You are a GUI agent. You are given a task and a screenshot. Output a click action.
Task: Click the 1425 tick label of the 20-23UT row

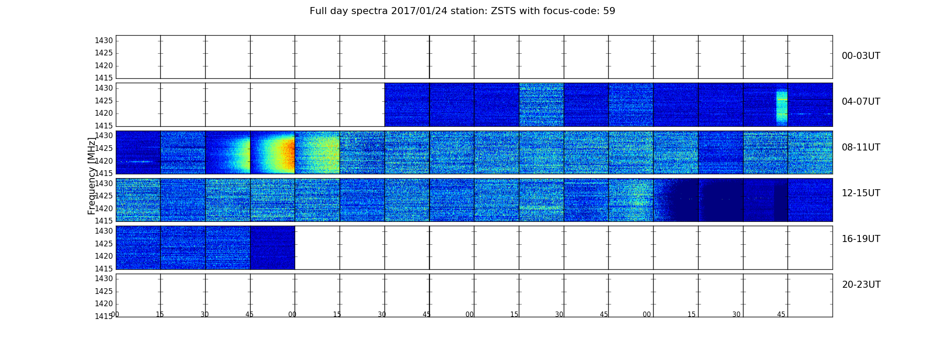tap(104, 292)
